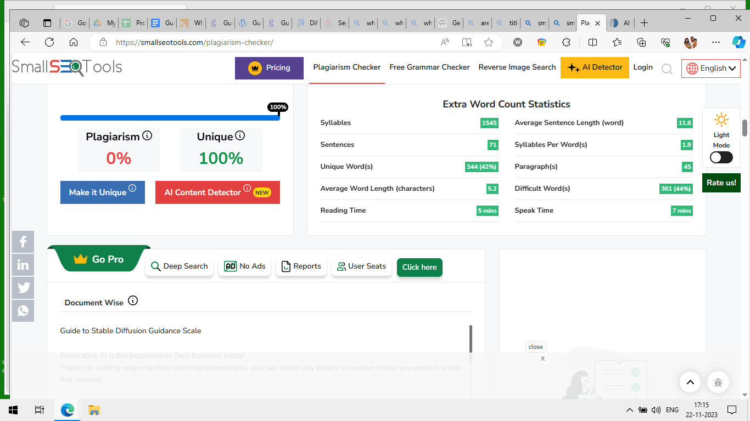This screenshot has height=421, width=750.
Task: Open immersive reader icon in address bar
Action: [467, 42]
